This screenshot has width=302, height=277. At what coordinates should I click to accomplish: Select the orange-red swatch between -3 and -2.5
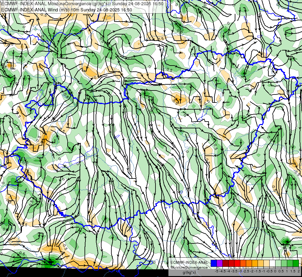[x=243, y=263]
